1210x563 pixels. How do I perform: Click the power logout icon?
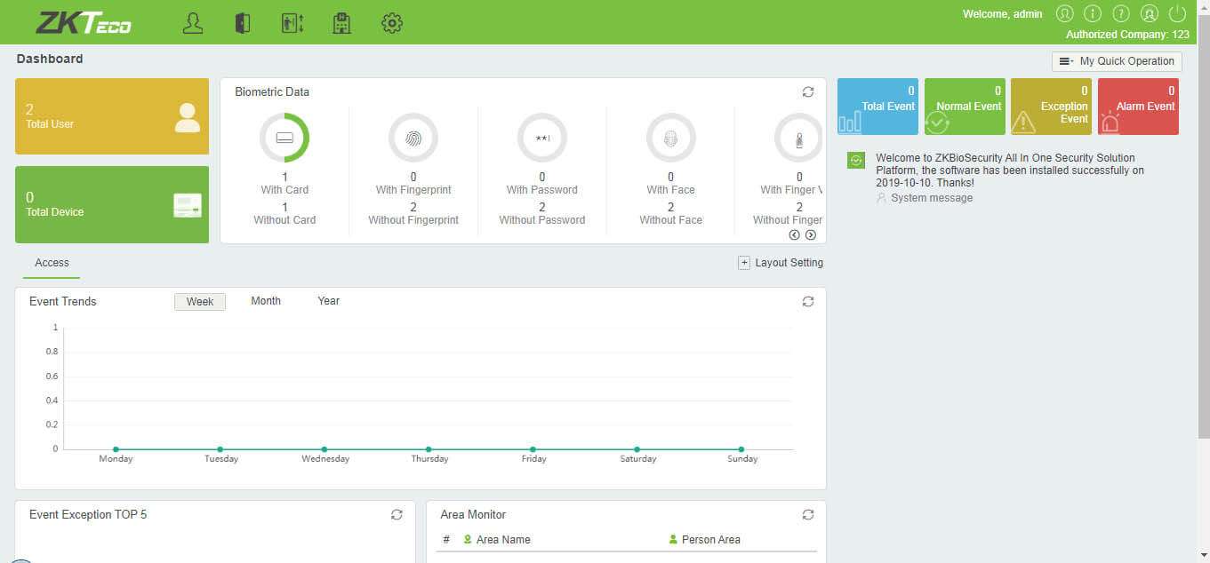(1177, 13)
